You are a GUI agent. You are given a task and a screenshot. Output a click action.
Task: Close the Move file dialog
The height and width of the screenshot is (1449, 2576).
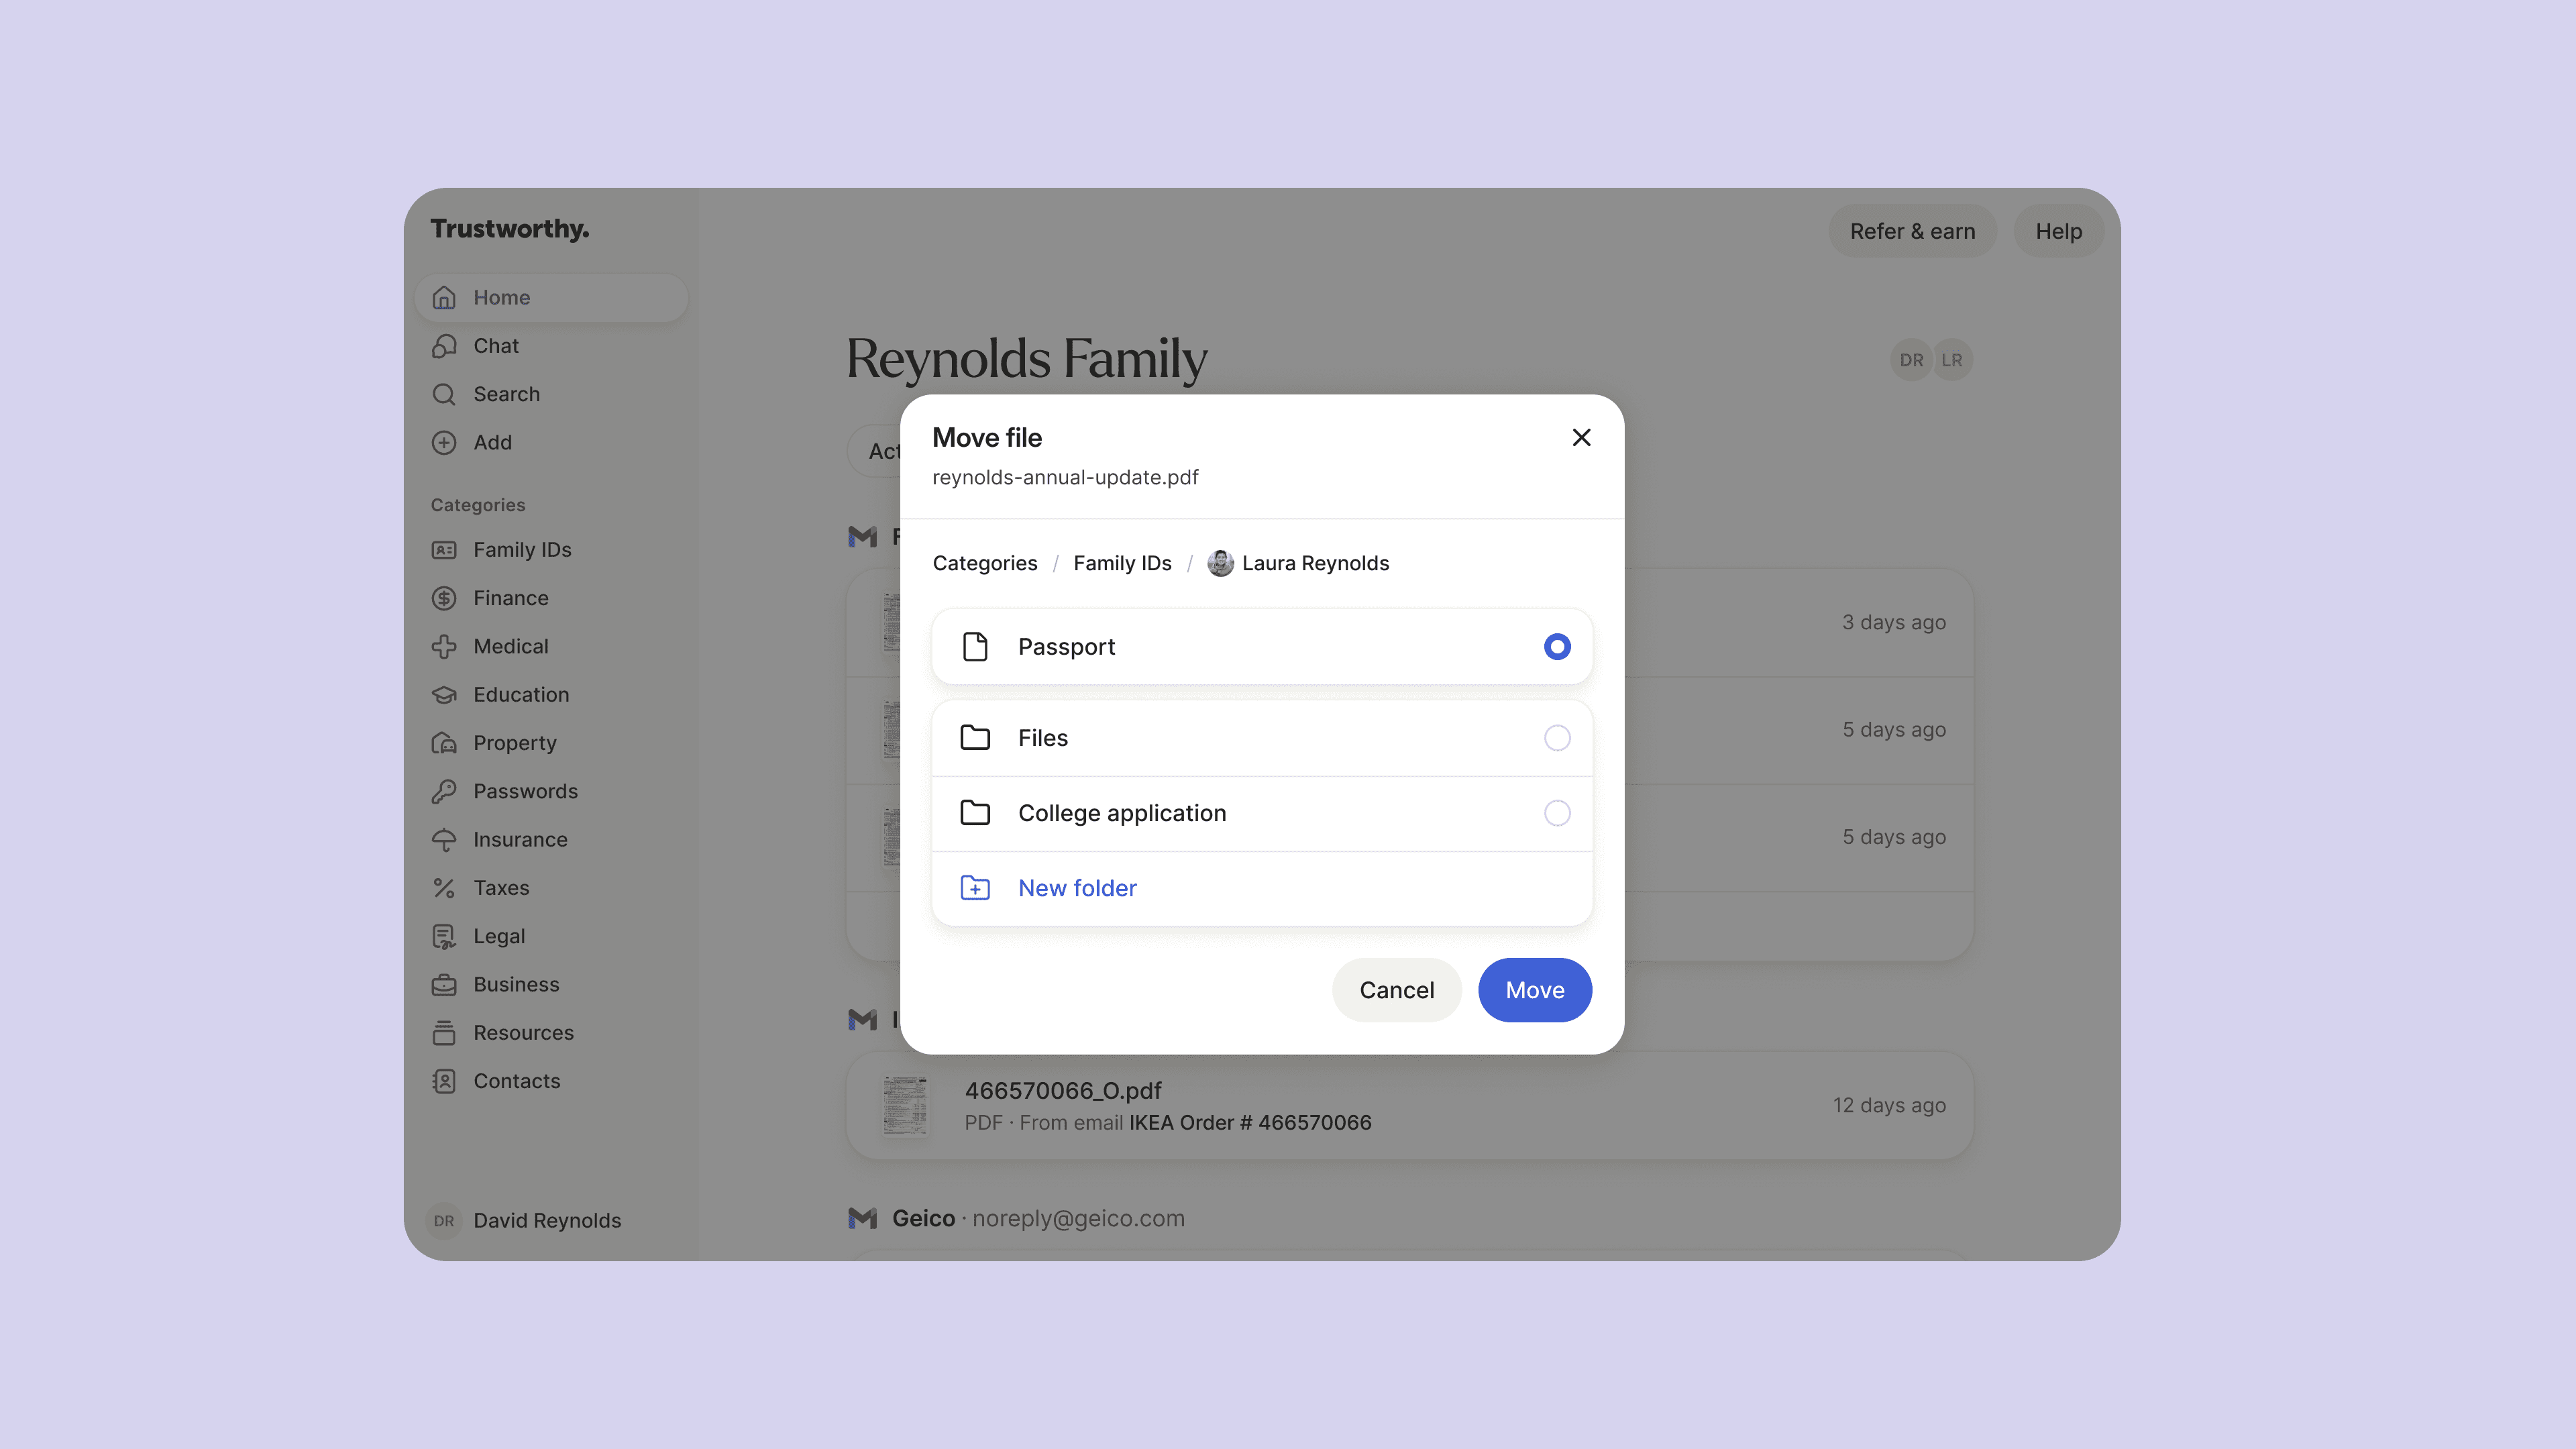click(x=1581, y=437)
